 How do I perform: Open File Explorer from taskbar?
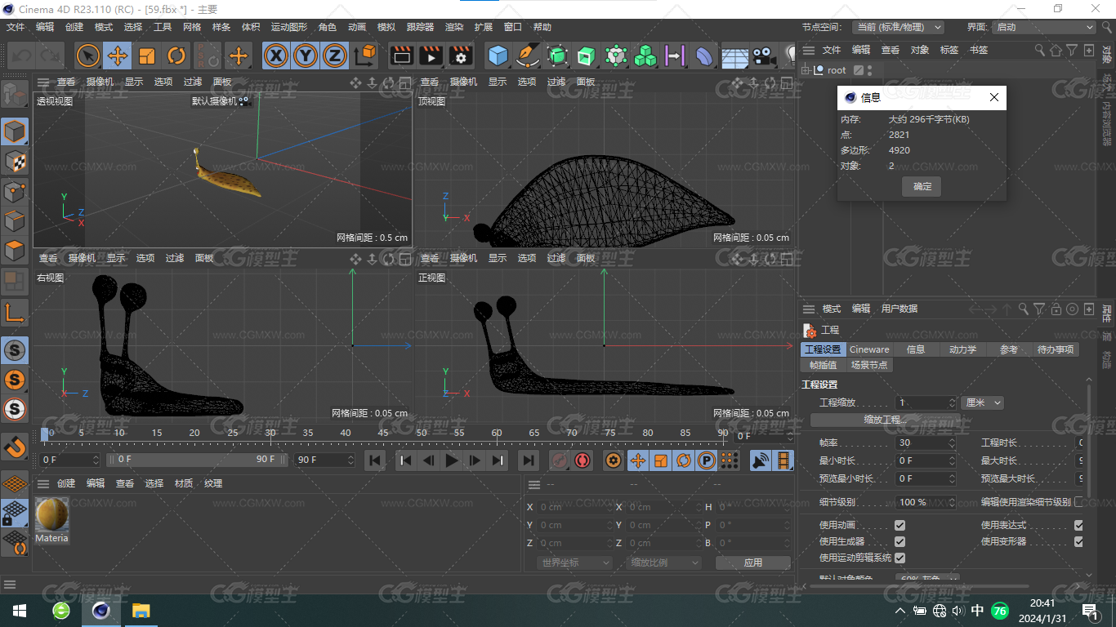[141, 610]
